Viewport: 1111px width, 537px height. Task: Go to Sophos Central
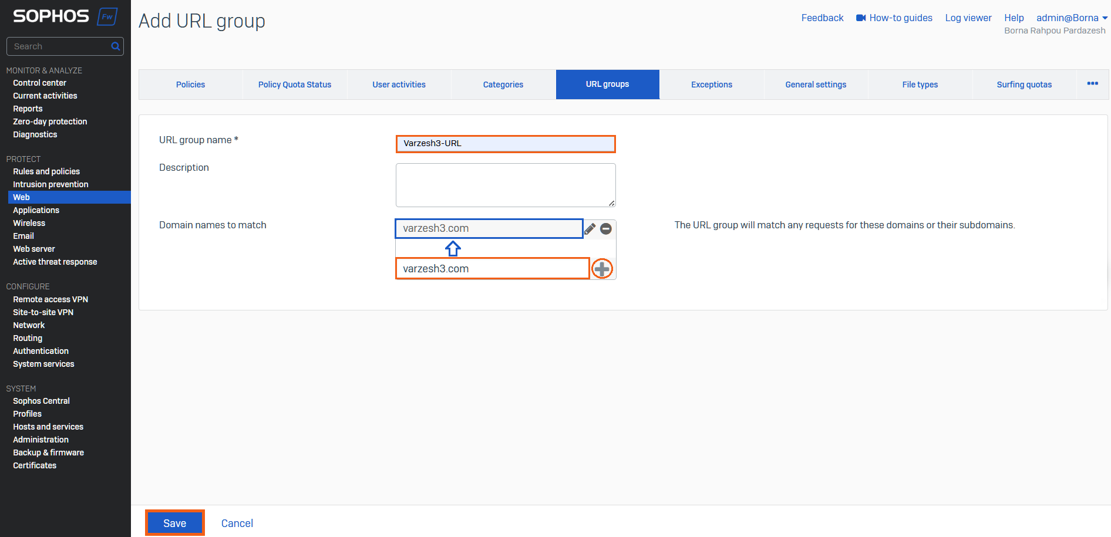[x=41, y=401]
